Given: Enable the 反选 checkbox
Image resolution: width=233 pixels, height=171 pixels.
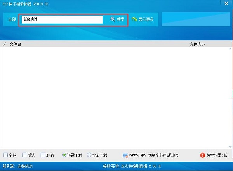Looking at the screenshot, I should pos(24,155).
